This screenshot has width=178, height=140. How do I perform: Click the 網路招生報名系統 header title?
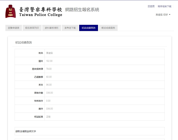tap(82, 10)
